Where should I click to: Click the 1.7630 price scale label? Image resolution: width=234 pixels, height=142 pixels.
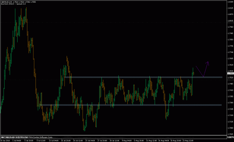click(231, 65)
